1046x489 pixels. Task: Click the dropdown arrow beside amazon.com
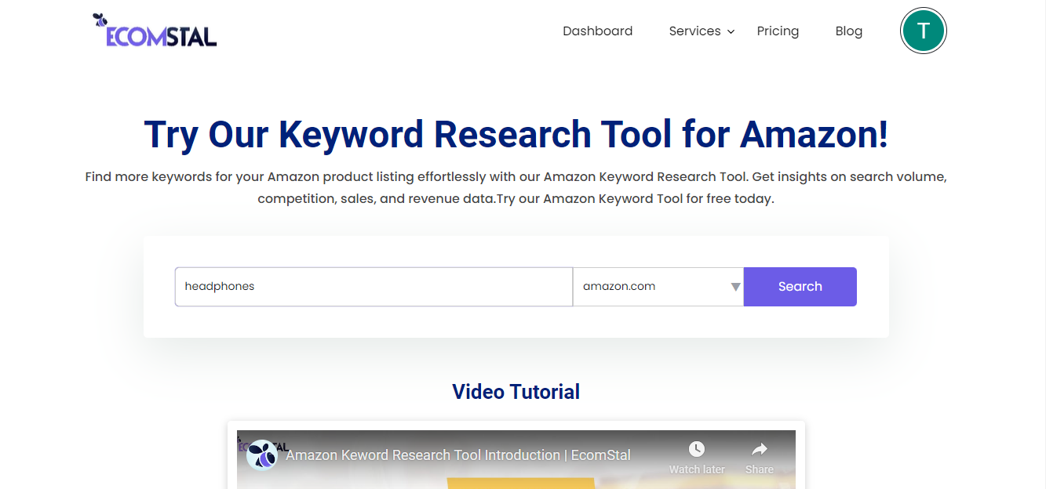pyautogui.click(x=734, y=286)
